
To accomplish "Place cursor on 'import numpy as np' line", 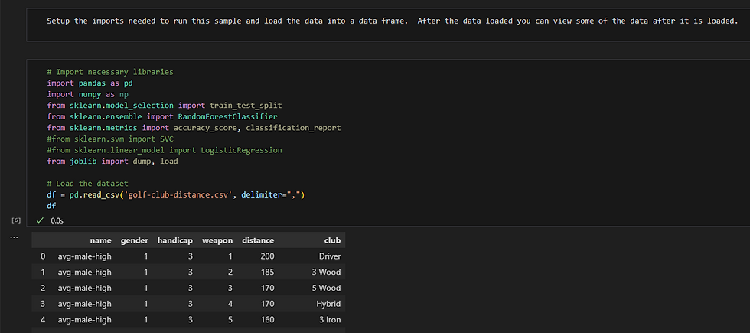I will 87,94.
